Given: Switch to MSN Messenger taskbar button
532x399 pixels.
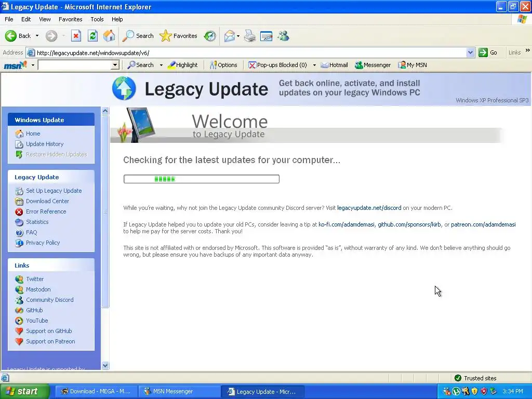Looking at the screenshot, I should point(179,391).
